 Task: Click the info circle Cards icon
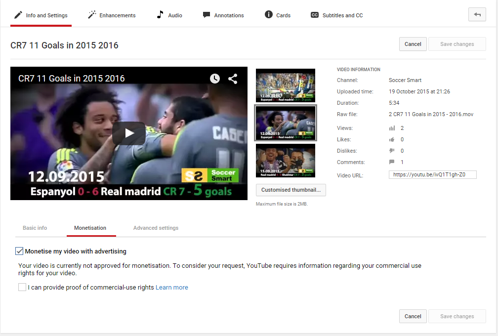pos(269,14)
